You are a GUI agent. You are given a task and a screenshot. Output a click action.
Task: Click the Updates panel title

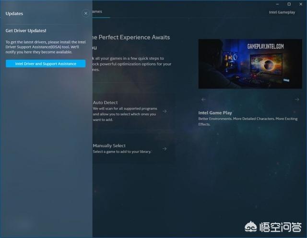pos(14,13)
